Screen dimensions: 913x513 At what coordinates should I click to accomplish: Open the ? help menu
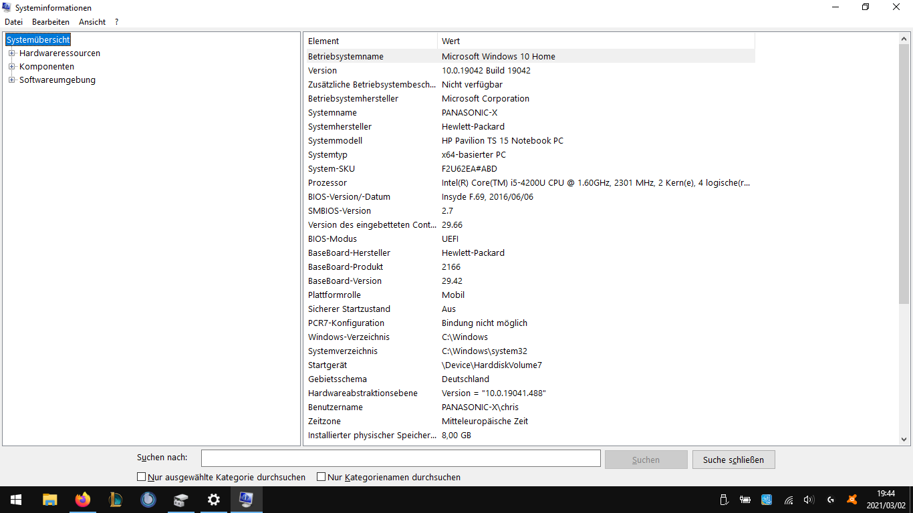tap(116, 22)
